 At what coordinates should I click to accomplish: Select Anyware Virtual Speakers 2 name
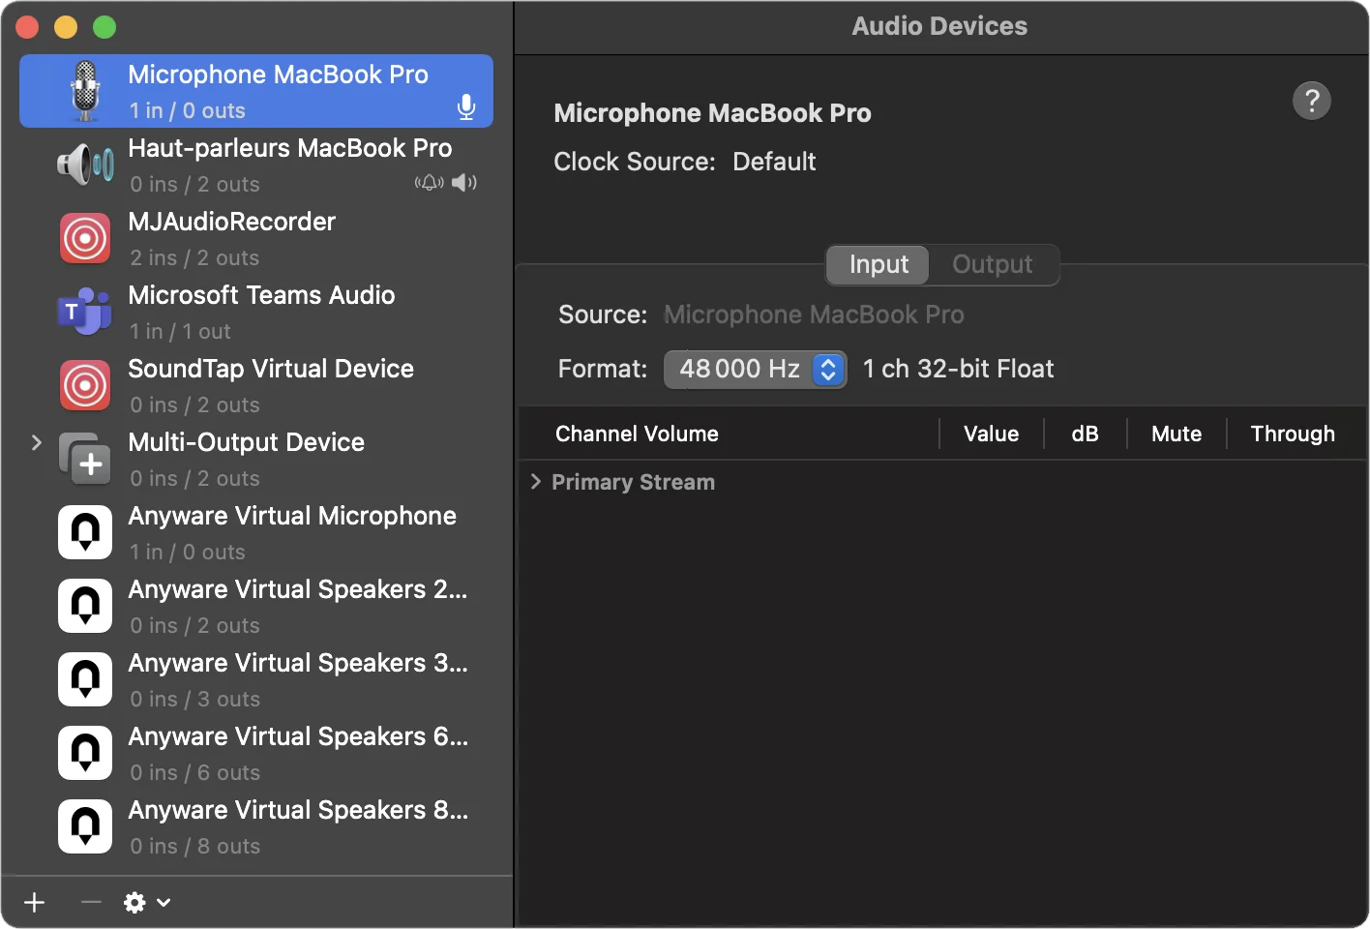(x=298, y=589)
